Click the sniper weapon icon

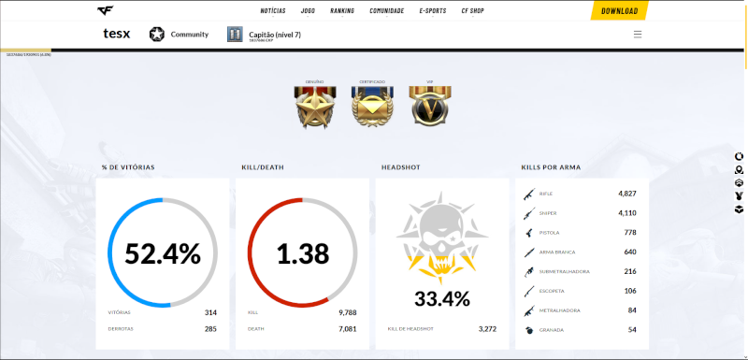point(529,213)
